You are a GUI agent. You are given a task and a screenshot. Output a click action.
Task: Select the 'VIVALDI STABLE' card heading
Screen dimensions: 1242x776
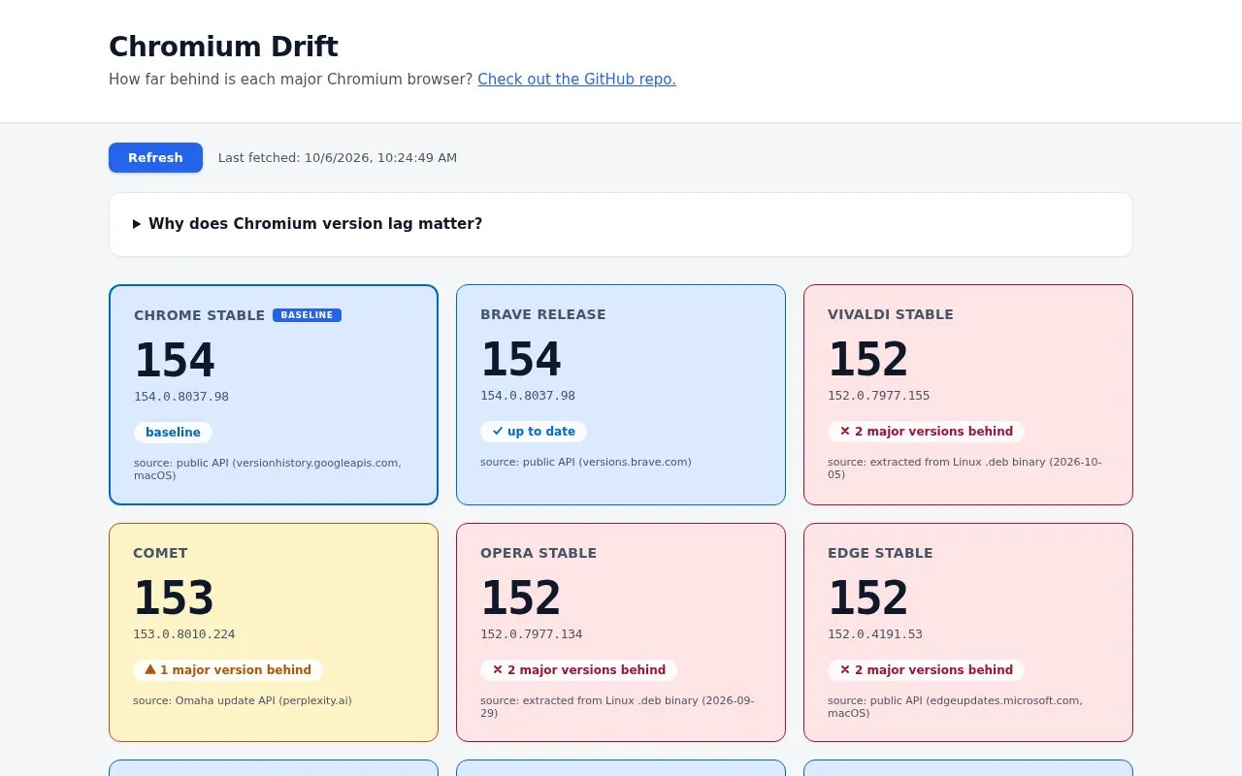point(891,314)
